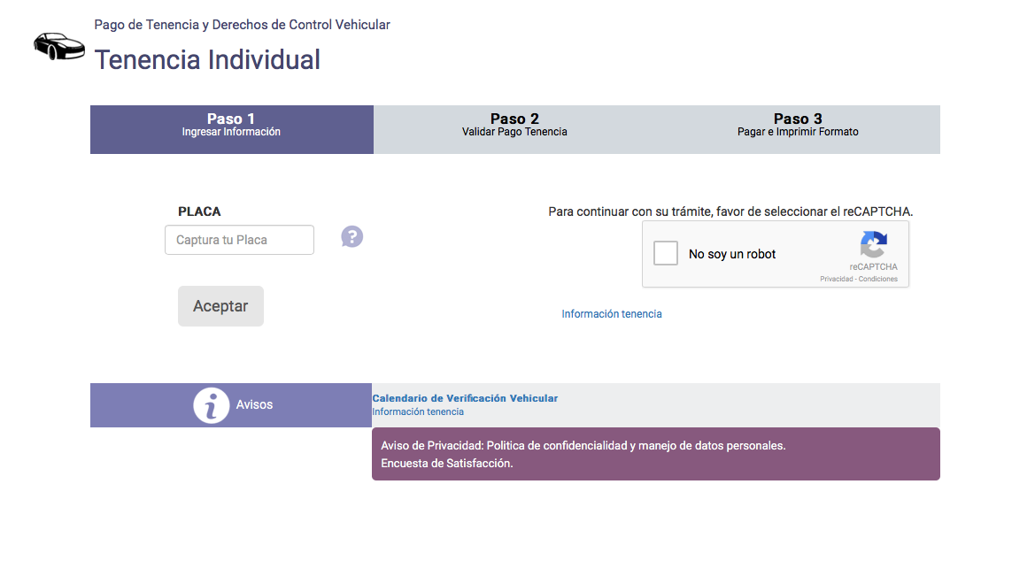Image resolution: width=1035 pixels, height=561 pixels.
Task: Focus the "Captura tu Placa" input field
Action: [x=239, y=240]
